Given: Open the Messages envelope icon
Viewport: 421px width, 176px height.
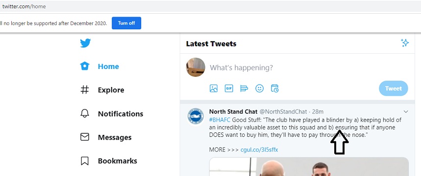Looking at the screenshot, I should pos(85,137).
